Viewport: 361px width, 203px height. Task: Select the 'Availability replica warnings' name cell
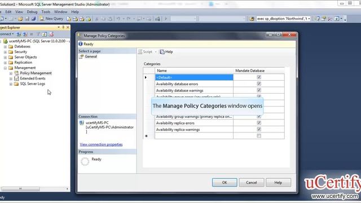click(x=194, y=129)
